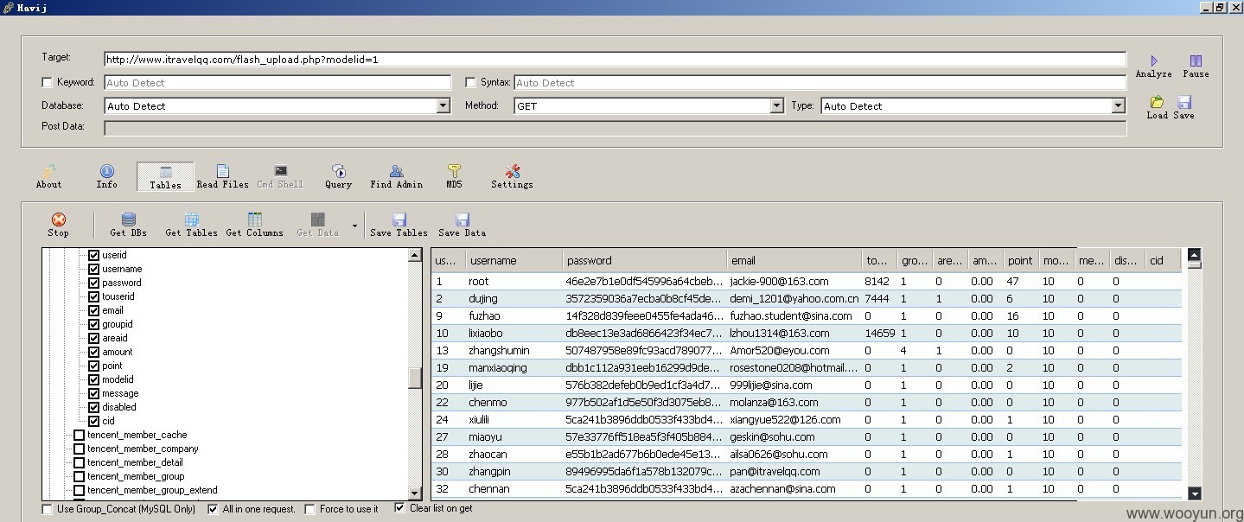1244x522 pixels.
Task: Toggle Use Group_Concat (MySQL Only) checkbox
Action: 48,509
